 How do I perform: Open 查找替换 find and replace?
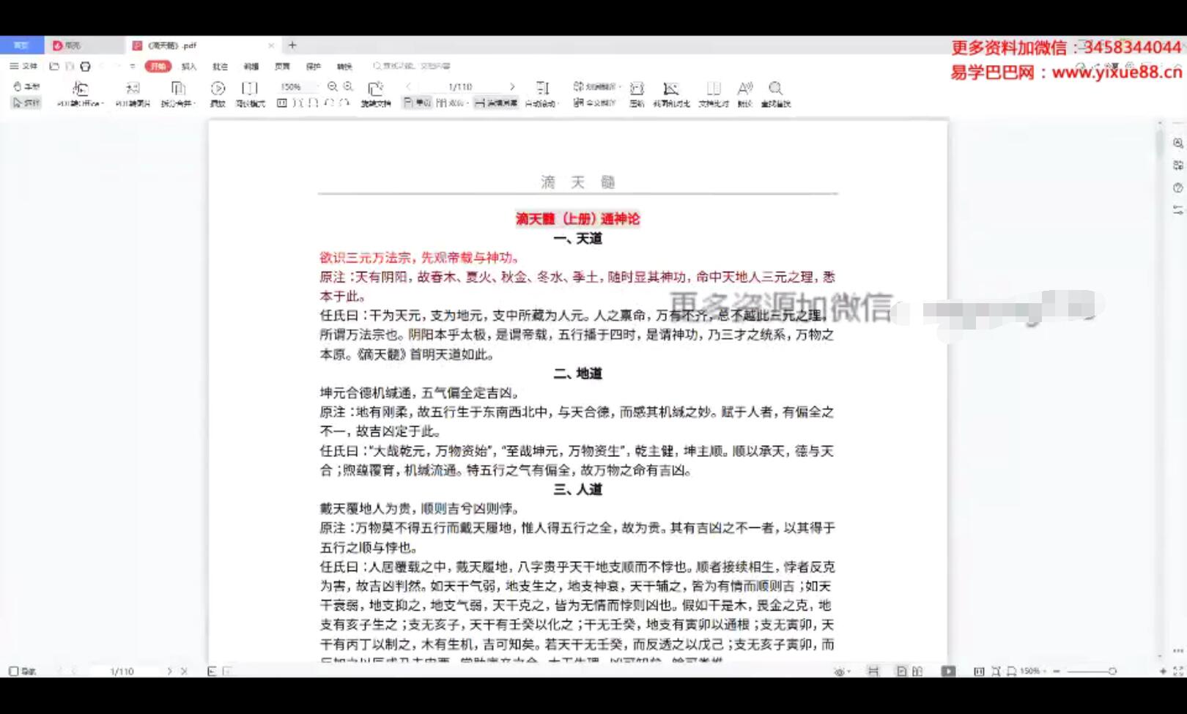tap(775, 92)
